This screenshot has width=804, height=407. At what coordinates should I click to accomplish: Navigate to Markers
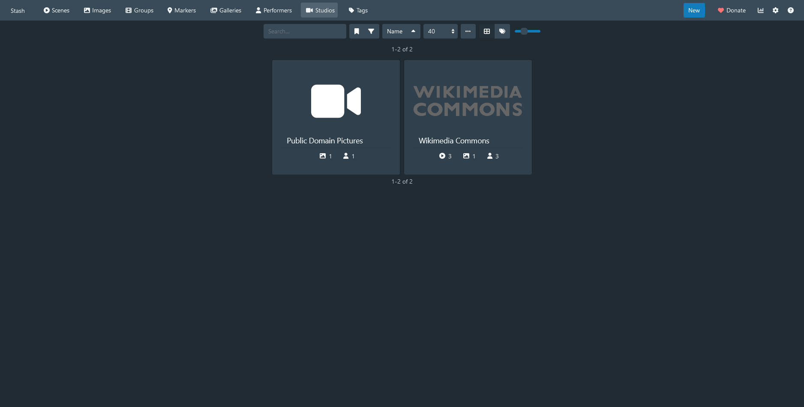[182, 10]
